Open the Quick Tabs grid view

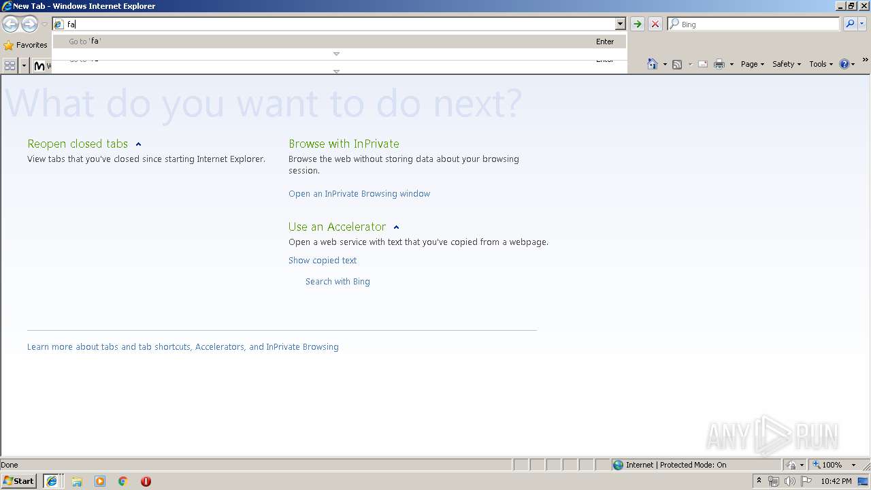pyautogui.click(x=10, y=65)
